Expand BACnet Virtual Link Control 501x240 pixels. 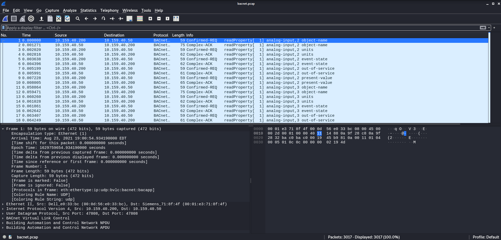point(3,218)
